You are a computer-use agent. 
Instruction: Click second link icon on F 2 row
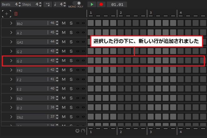click(83, 79)
